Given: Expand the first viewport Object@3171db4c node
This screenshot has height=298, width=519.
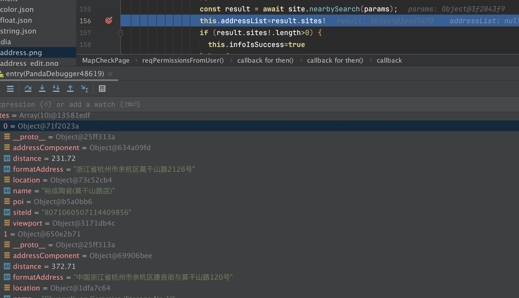Looking at the screenshot, I should pos(27,223).
